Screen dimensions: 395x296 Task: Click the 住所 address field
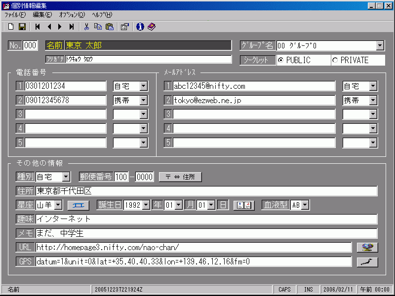pyautogui.click(x=206, y=191)
